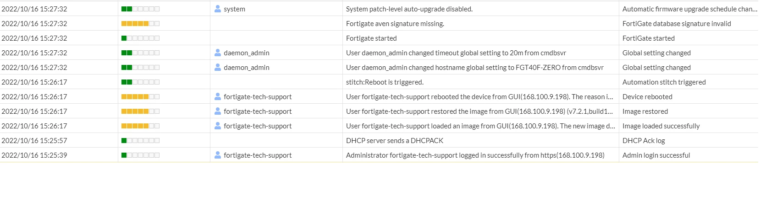Select severity indicator of Reboot stitch triggered row

pyautogui.click(x=140, y=82)
